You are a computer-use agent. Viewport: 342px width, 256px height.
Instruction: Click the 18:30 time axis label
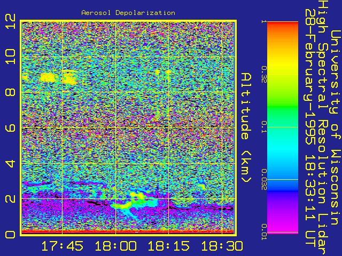pos(222,246)
